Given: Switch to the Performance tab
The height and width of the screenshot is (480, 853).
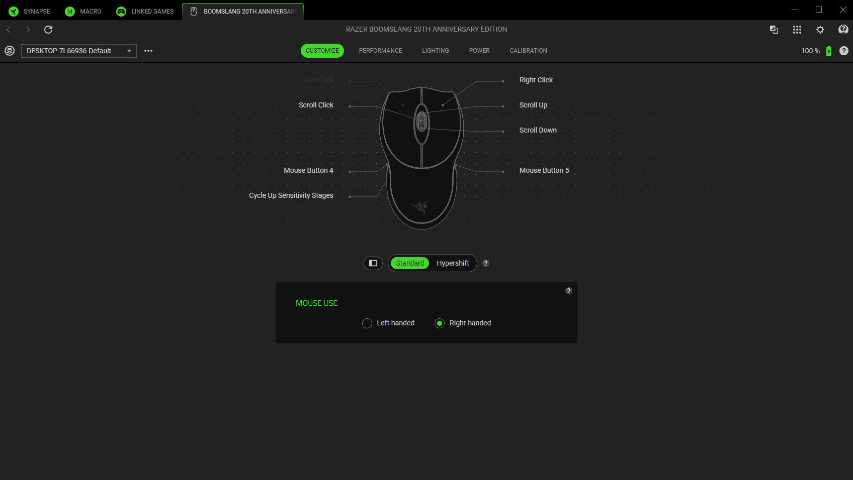Looking at the screenshot, I should coord(380,51).
